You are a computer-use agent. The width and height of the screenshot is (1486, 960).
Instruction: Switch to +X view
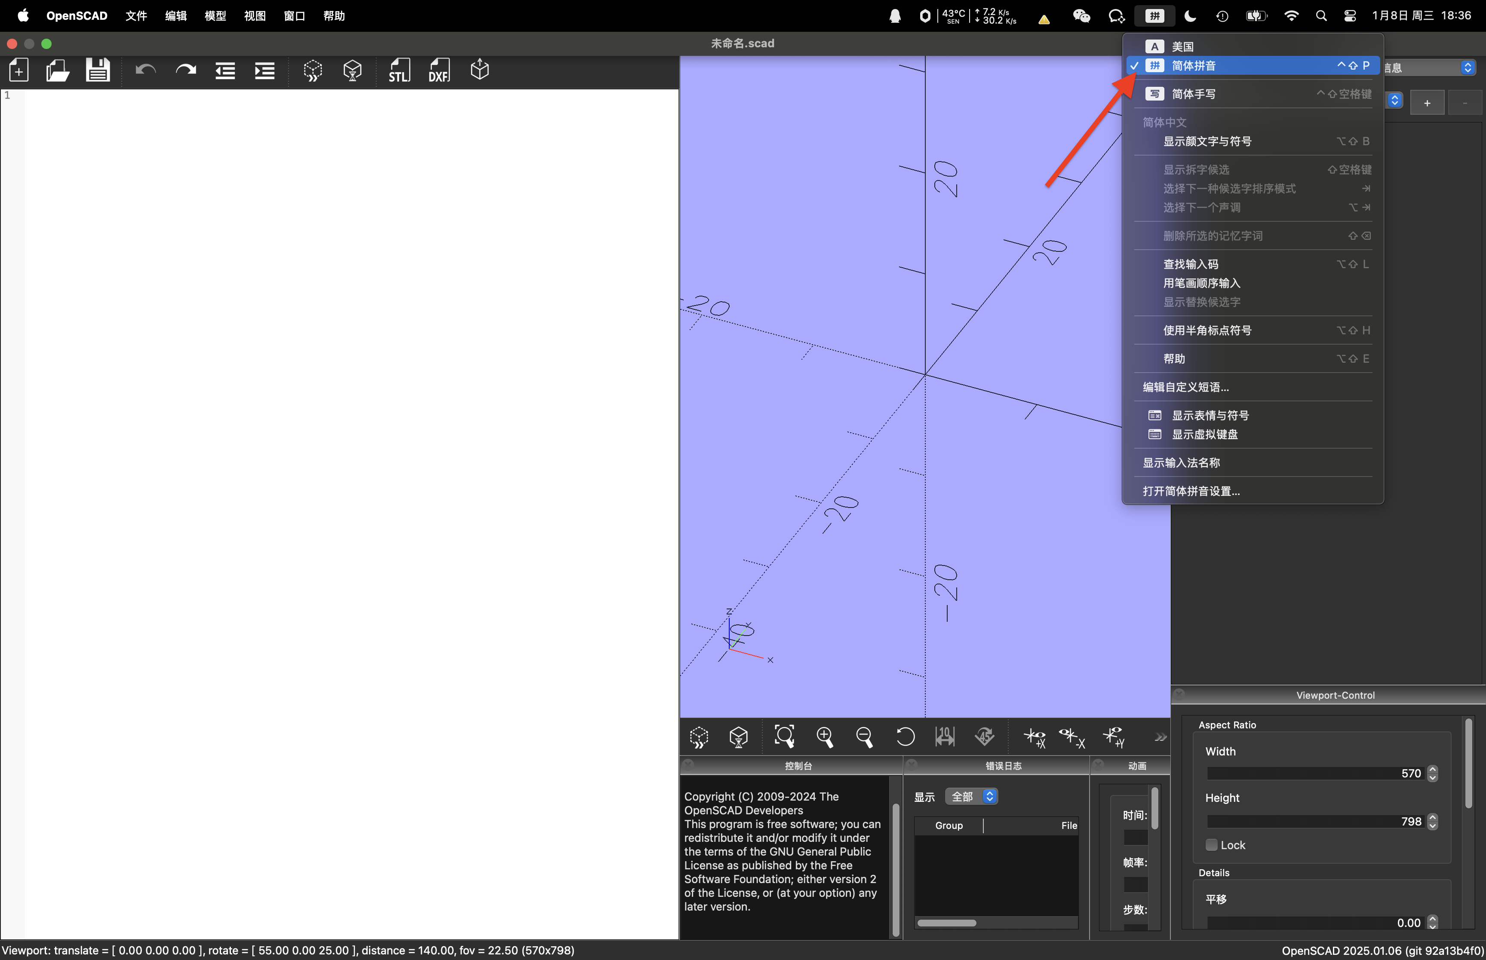tap(1035, 737)
